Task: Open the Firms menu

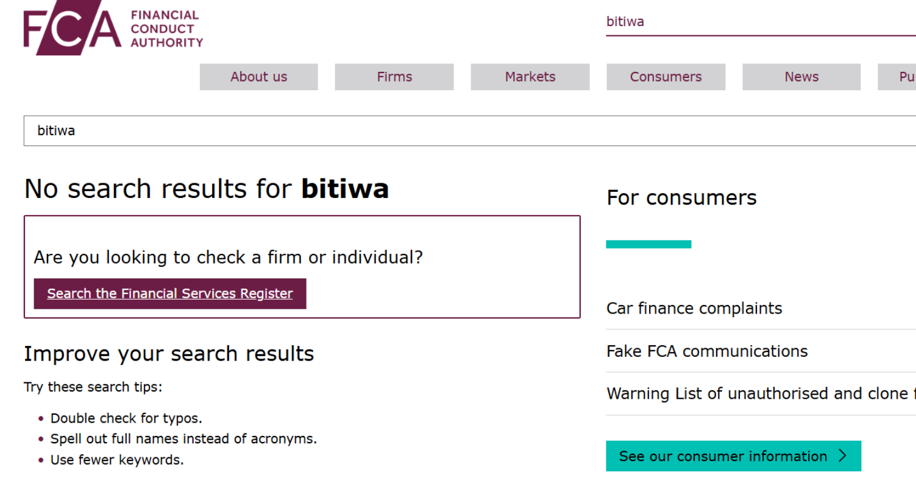Action: point(394,77)
